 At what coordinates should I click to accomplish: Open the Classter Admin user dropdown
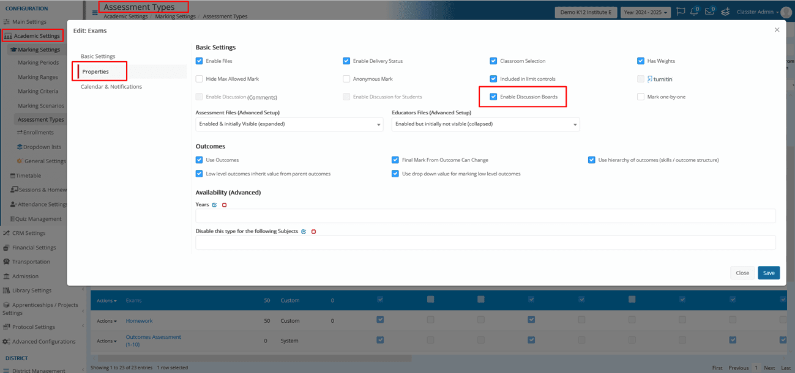point(758,12)
